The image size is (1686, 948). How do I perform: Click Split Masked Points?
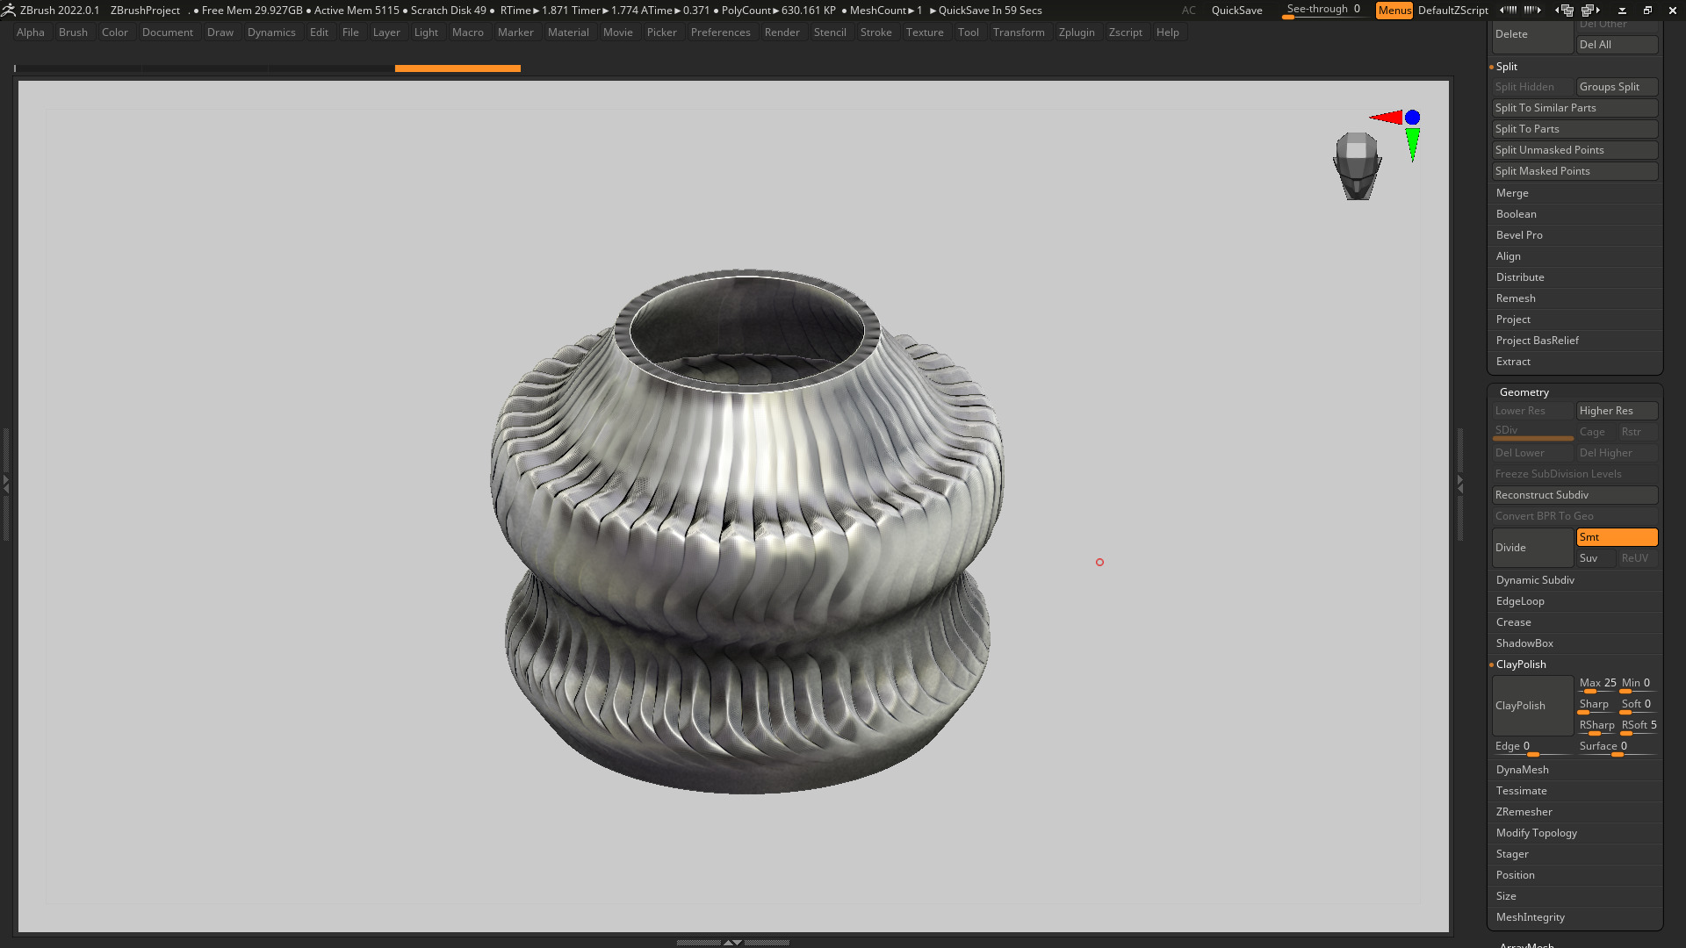(1574, 171)
